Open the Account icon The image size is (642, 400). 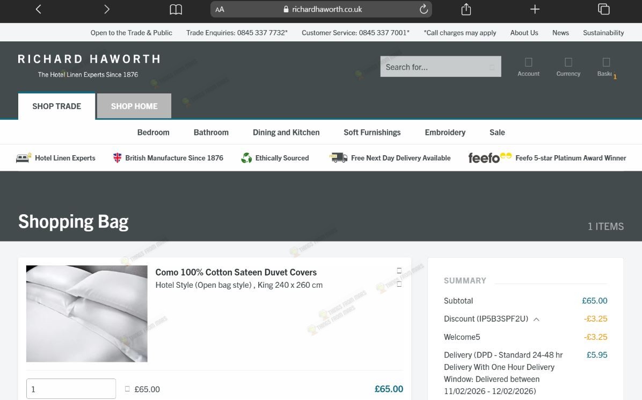(529, 62)
